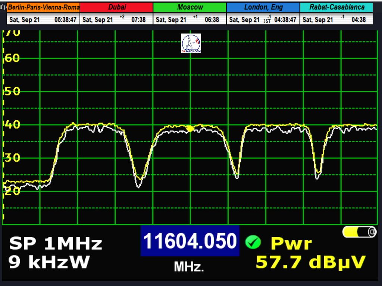382x286 pixels.
Task: Click the yellow battery level icon
Action: coord(359,232)
